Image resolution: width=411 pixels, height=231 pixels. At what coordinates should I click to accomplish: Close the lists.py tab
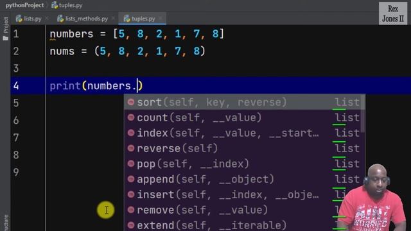point(47,19)
